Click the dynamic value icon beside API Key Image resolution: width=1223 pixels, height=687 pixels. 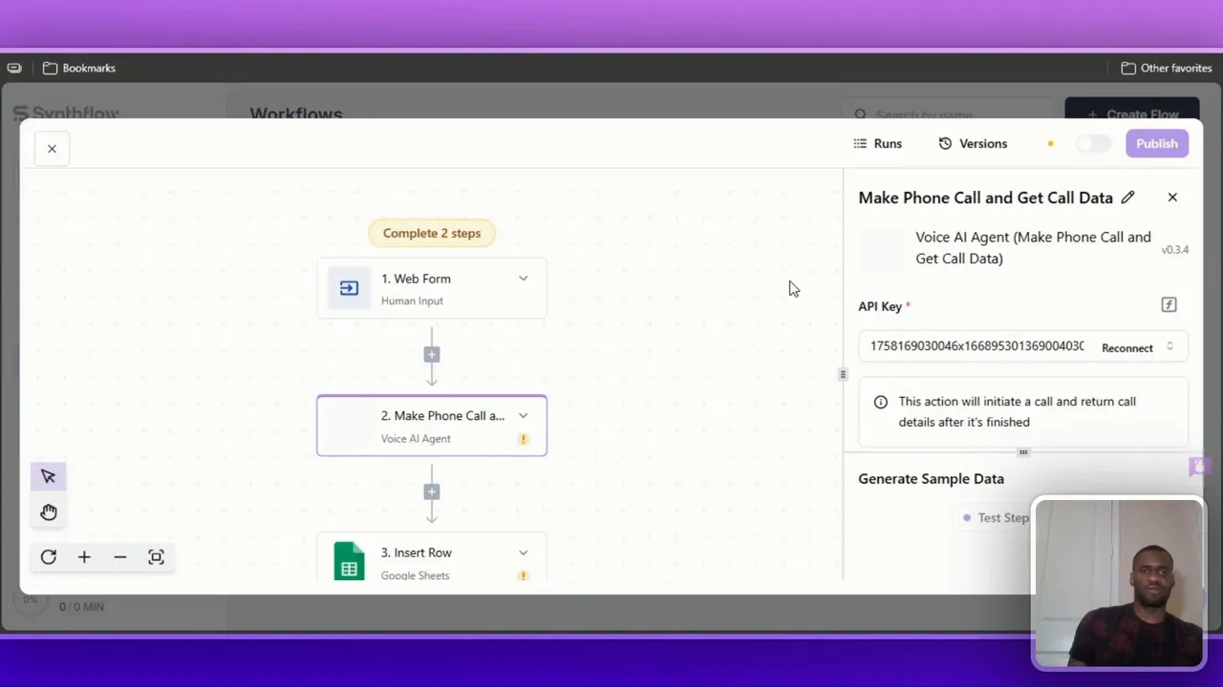[1169, 305]
